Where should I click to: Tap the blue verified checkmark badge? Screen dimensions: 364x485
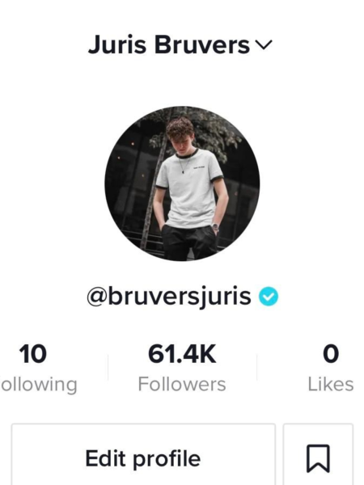269,297
